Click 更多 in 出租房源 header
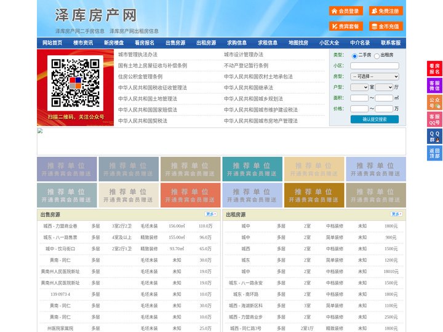The width and height of the screenshot is (443, 332). 396,215
